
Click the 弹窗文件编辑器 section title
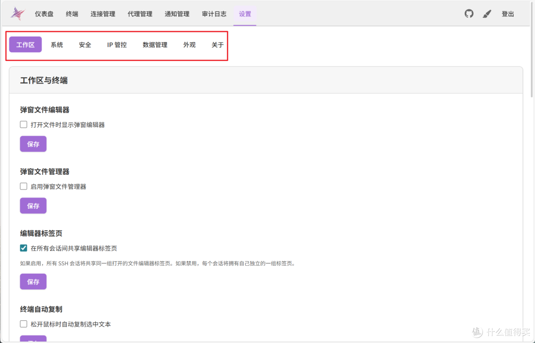(45, 110)
